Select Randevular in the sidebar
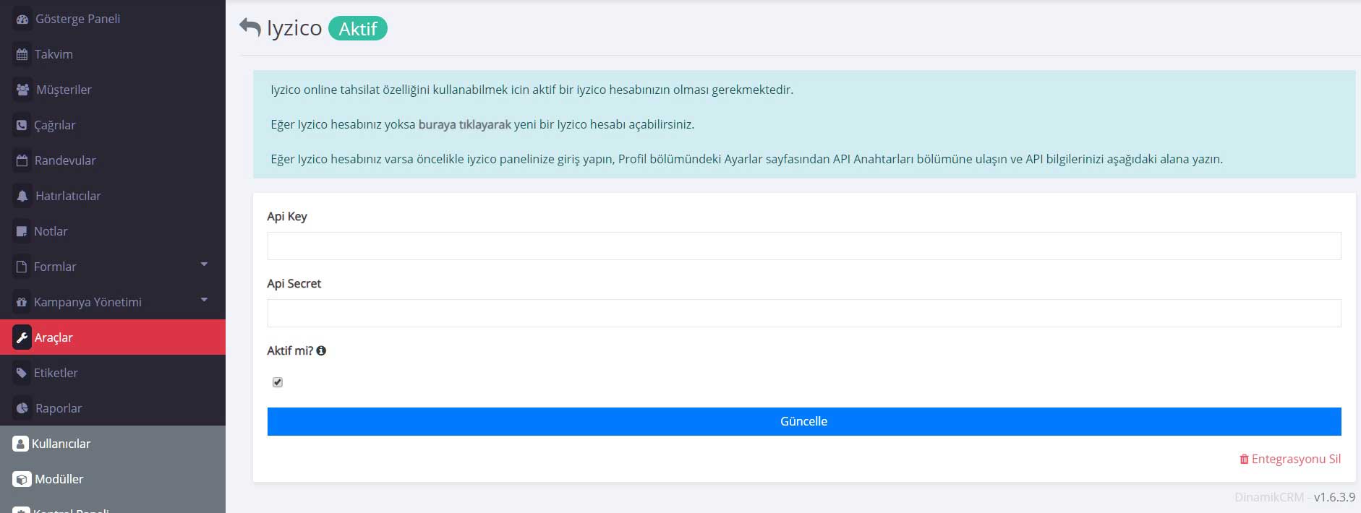 (x=113, y=160)
